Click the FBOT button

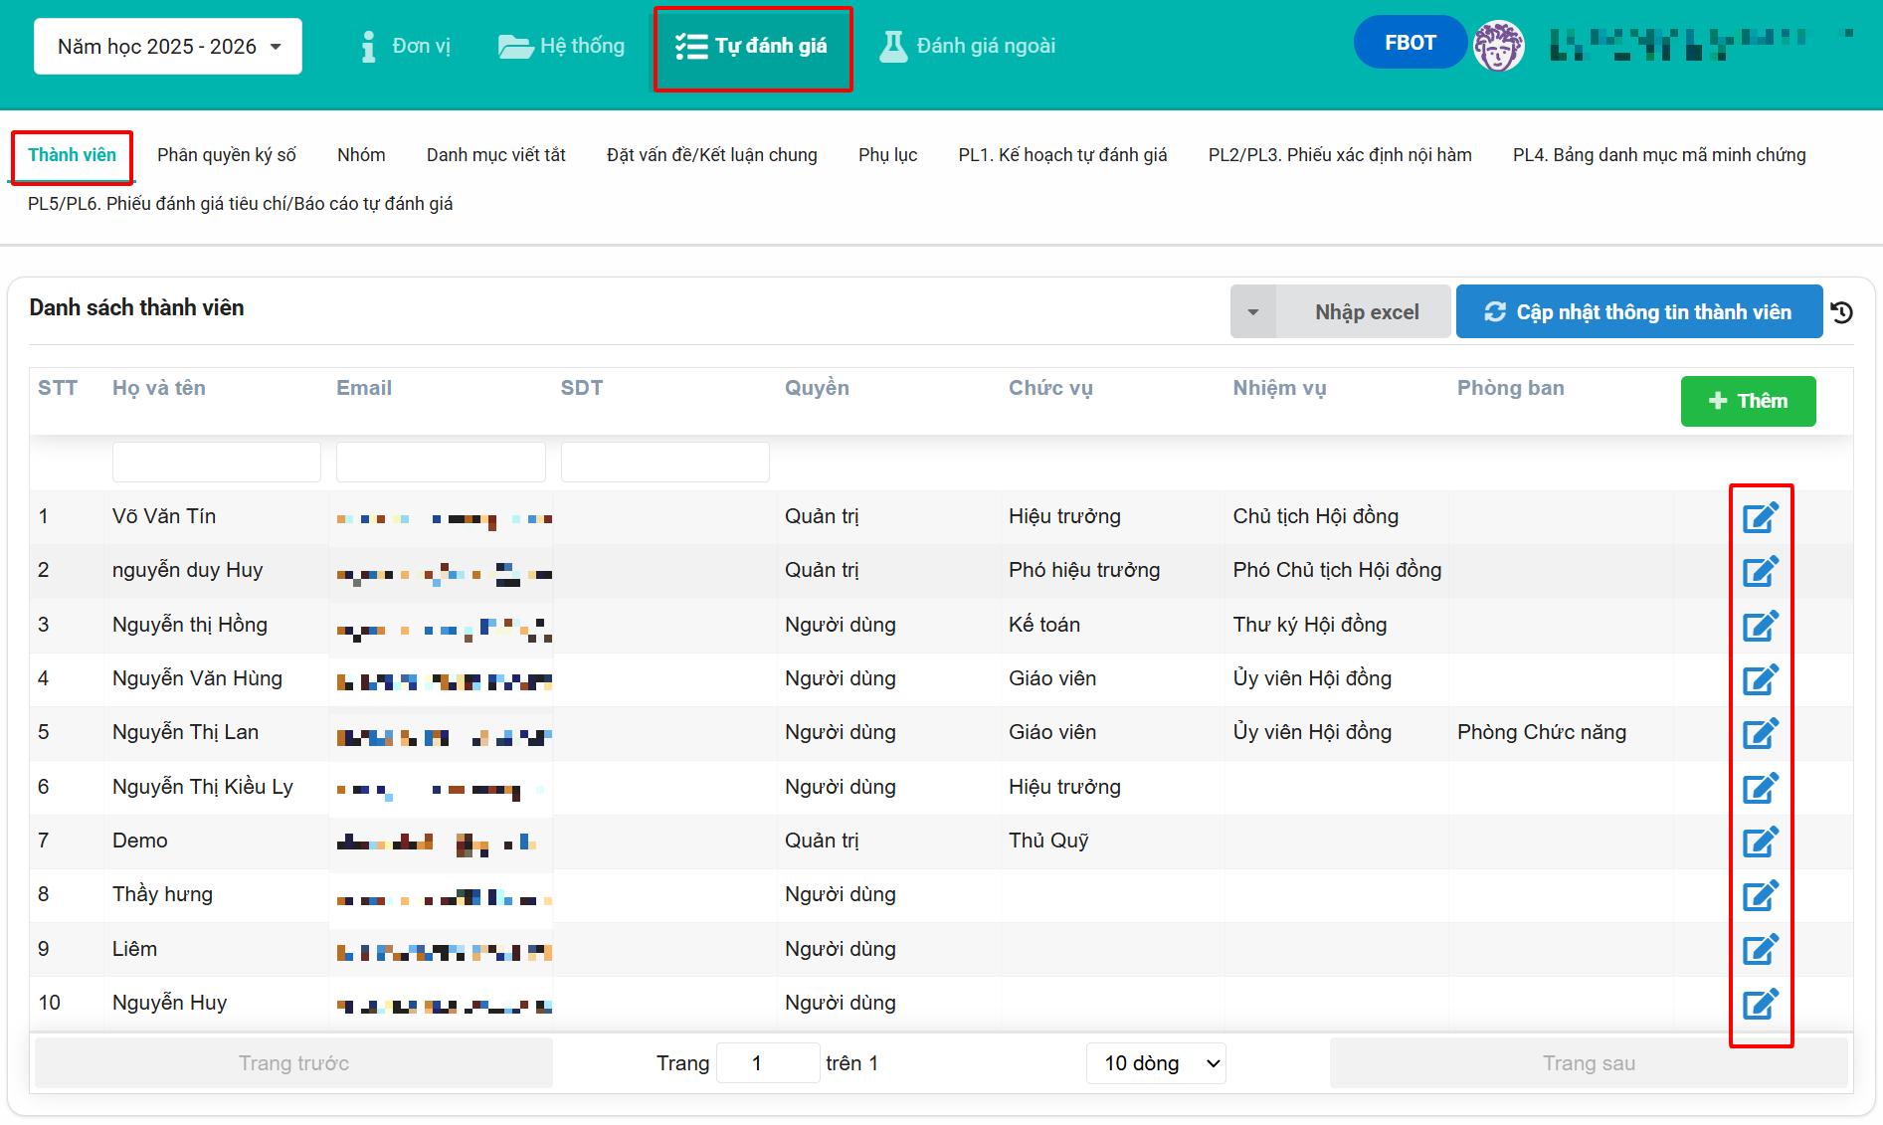(x=1410, y=43)
